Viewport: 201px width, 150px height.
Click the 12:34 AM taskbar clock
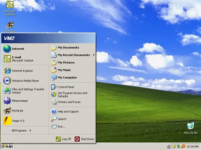[x=192, y=146]
